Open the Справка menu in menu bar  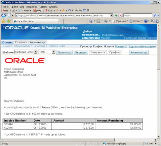[53, 7]
